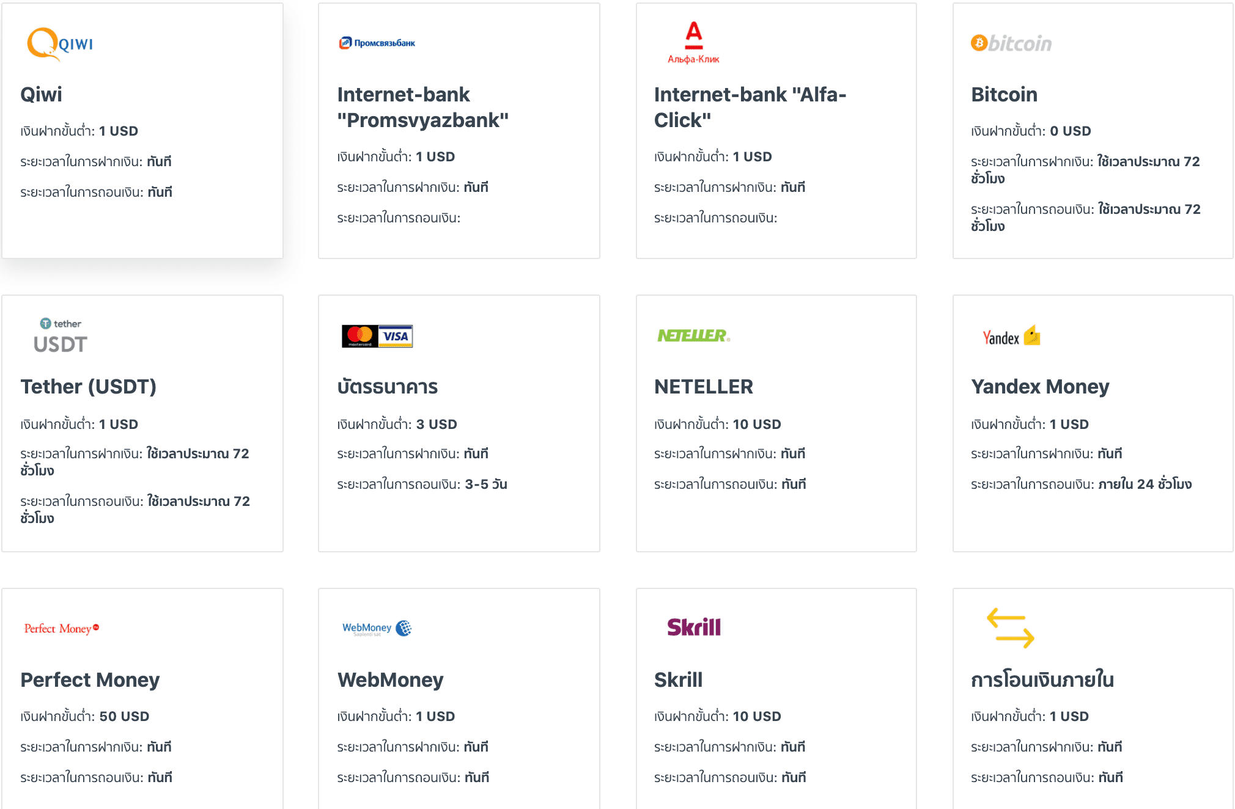1235x809 pixels.
Task: Choose the WebMoney heading
Action: [x=390, y=680]
